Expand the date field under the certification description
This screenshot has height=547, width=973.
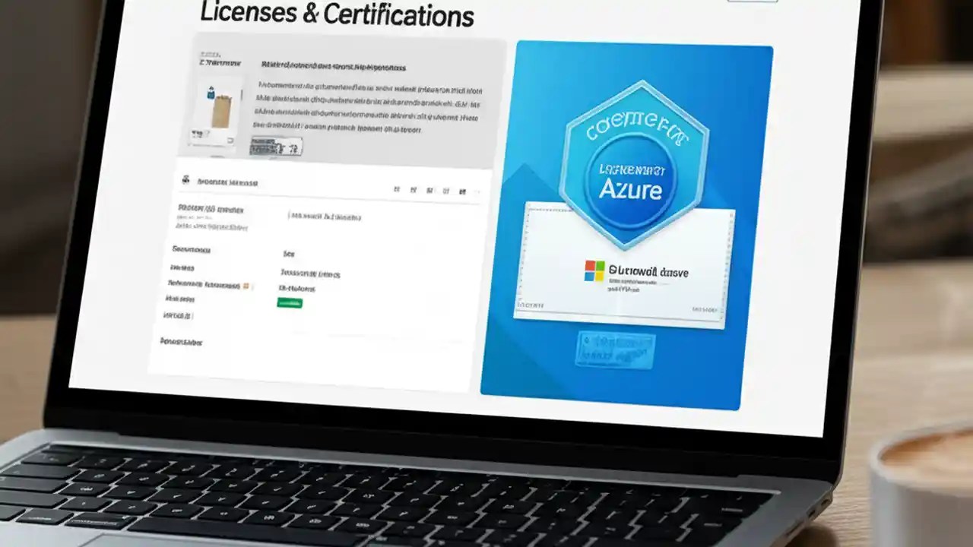point(276,146)
